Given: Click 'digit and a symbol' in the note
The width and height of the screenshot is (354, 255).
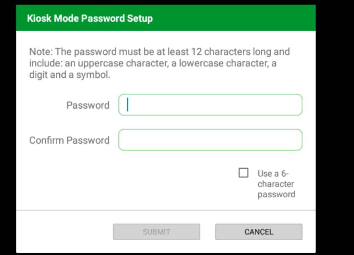Looking at the screenshot, I should pos(70,75).
